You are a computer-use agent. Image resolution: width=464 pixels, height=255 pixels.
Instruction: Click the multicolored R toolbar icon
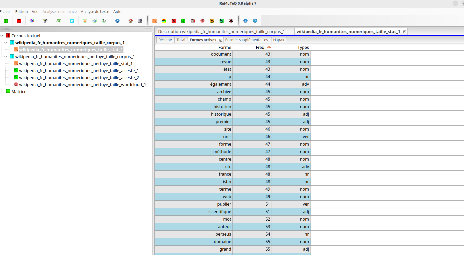[x=32, y=21]
